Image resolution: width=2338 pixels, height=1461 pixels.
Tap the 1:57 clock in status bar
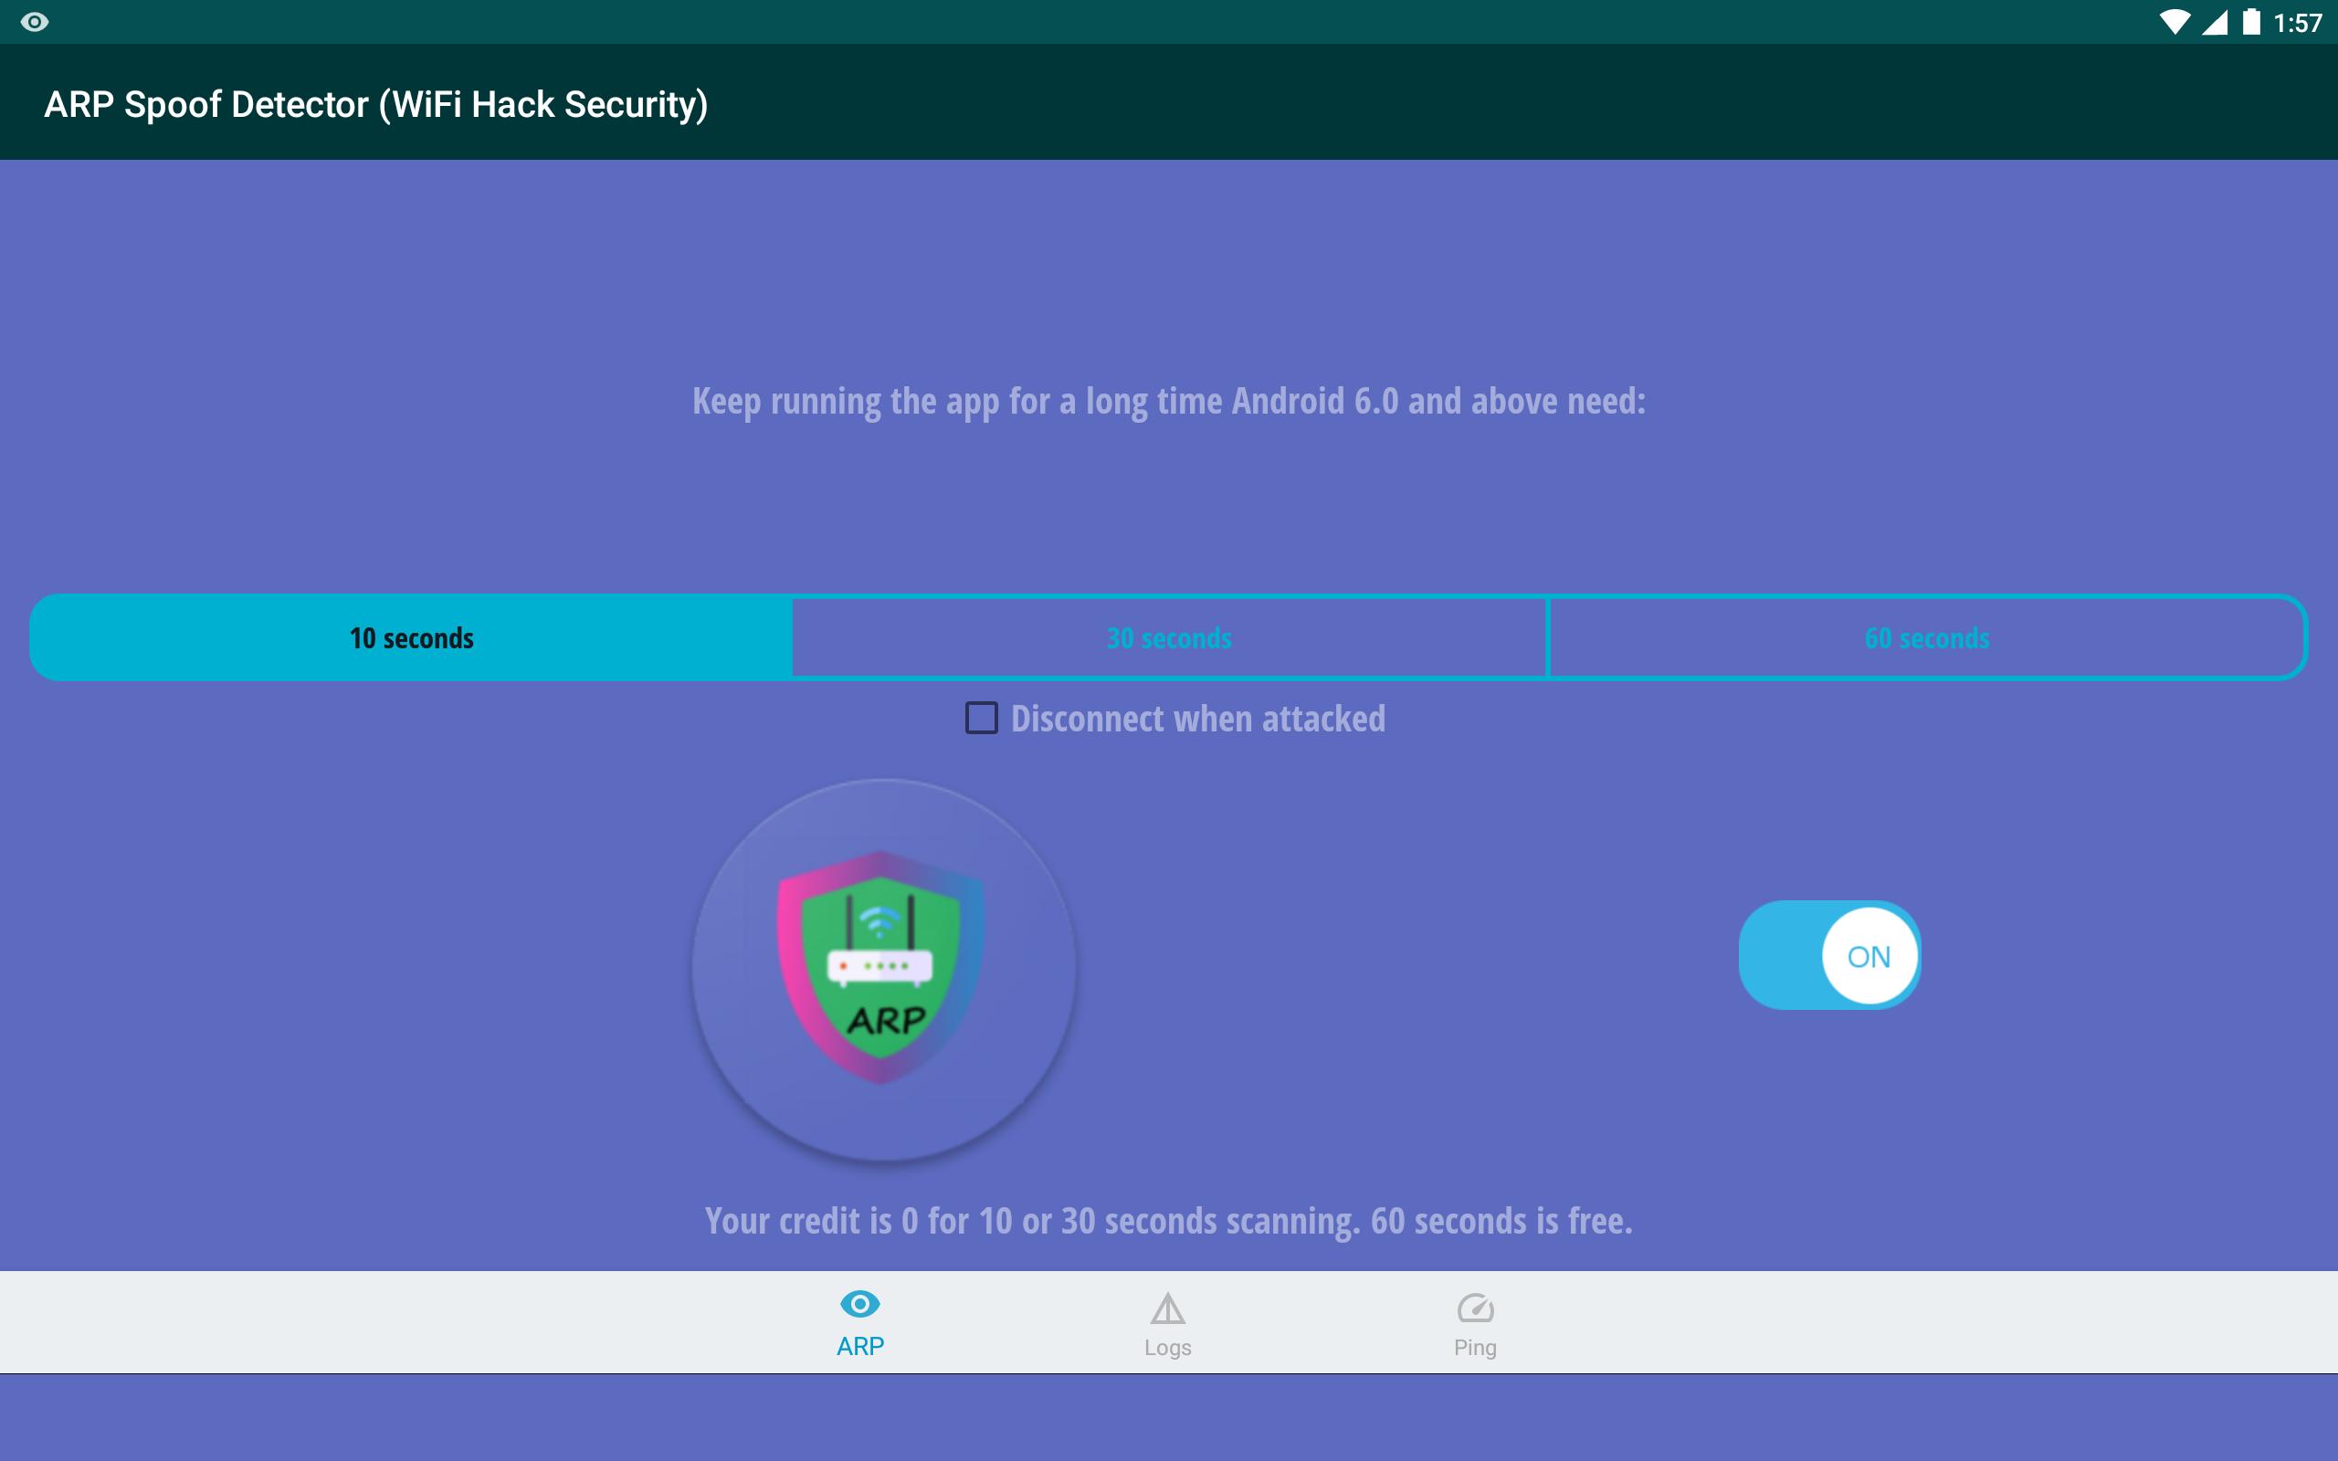pos(2298,22)
